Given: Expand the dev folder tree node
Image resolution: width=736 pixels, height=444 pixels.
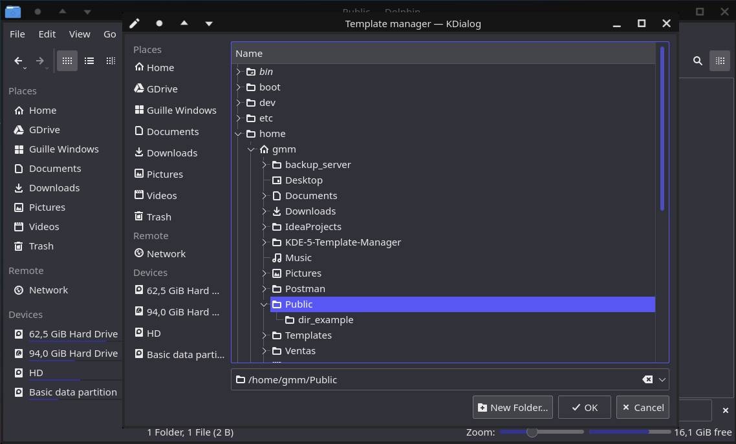Looking at the screenshot, I should click(239, 103).
